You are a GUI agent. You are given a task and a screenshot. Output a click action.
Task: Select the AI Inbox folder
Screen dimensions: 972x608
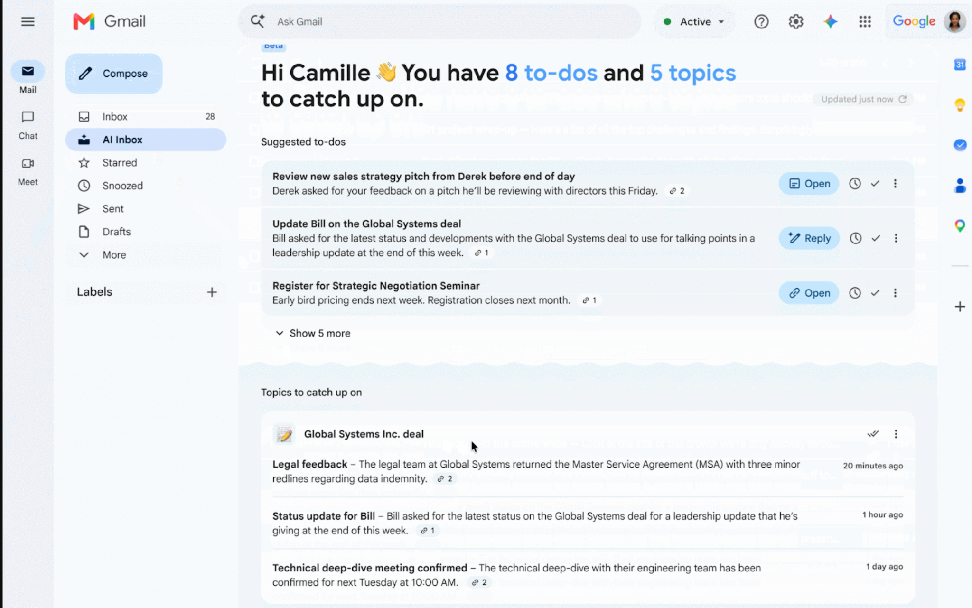146,140
